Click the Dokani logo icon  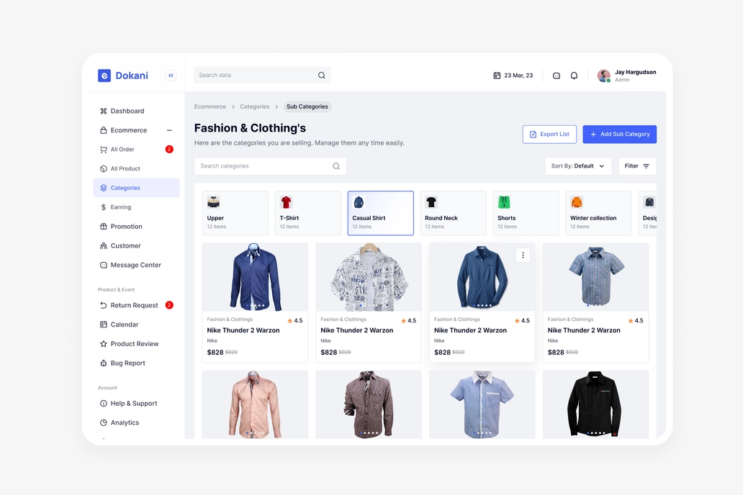pyautogui.click(x=104, y=76)
